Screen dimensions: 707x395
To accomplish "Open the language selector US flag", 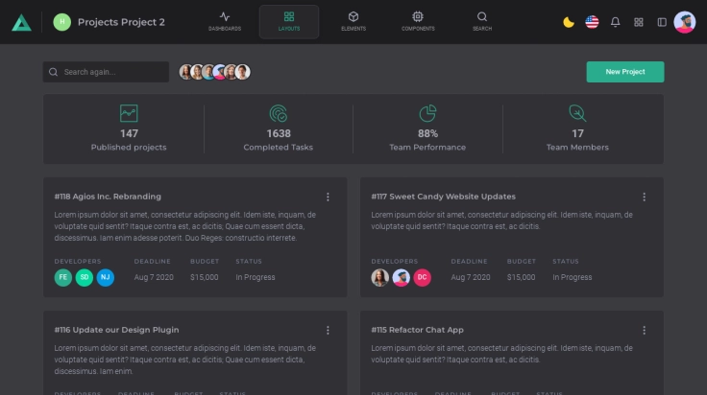I will (592, 22).
